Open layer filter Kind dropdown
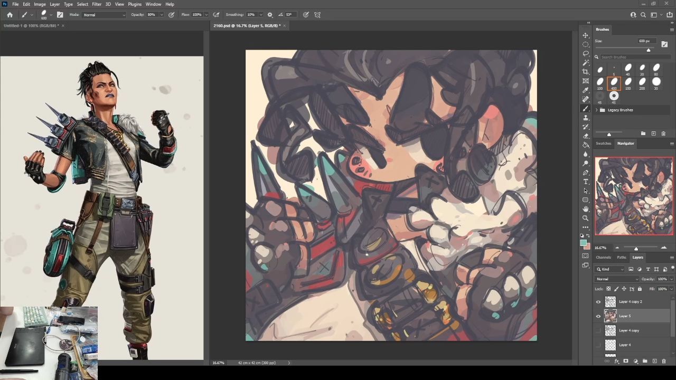This screenshot has width=676, height=380. pyautogui.click(x=611, y=269)
